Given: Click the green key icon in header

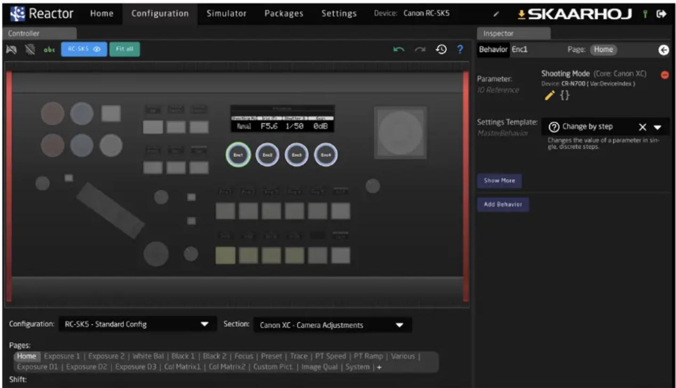Looking at the screenshot, I should [x=645, y=14].
